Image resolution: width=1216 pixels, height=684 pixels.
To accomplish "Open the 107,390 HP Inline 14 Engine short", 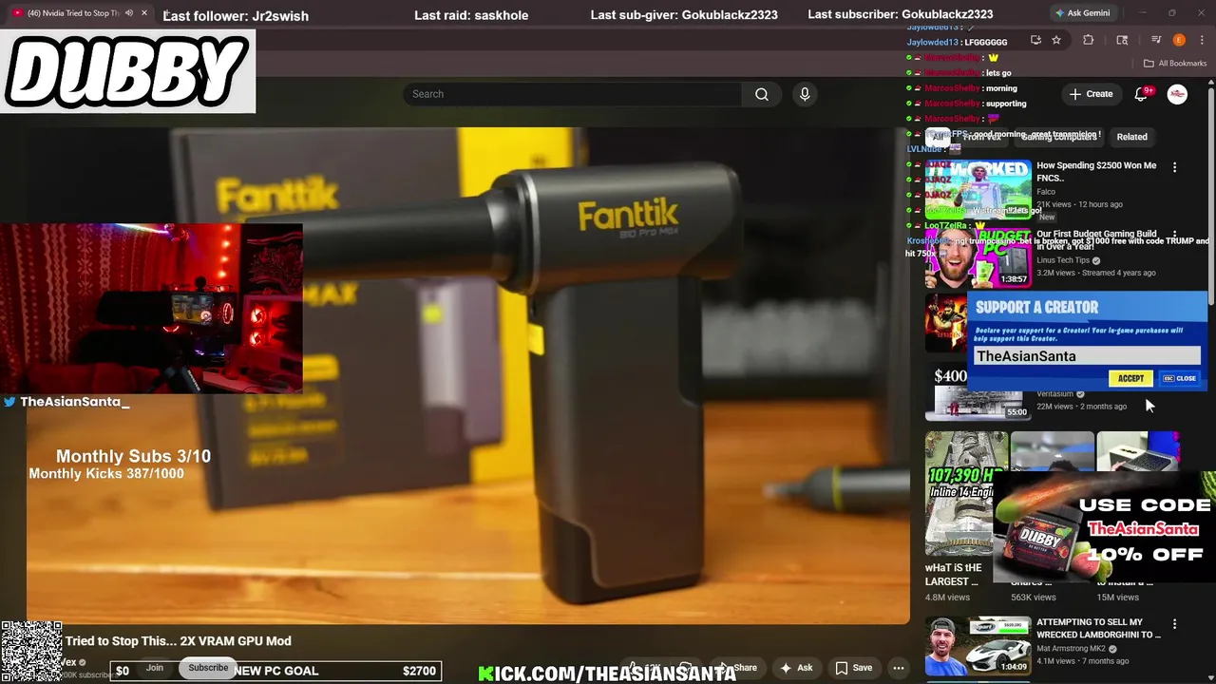I will click(x=966, y=494).
